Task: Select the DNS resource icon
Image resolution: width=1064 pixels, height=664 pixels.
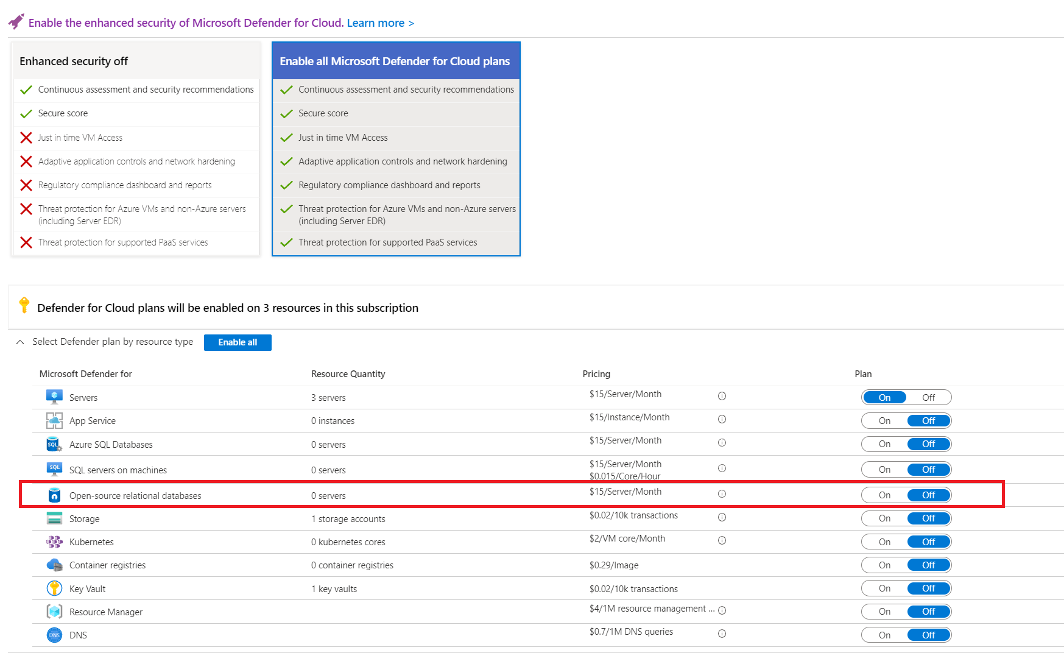Action: (54, 635)
